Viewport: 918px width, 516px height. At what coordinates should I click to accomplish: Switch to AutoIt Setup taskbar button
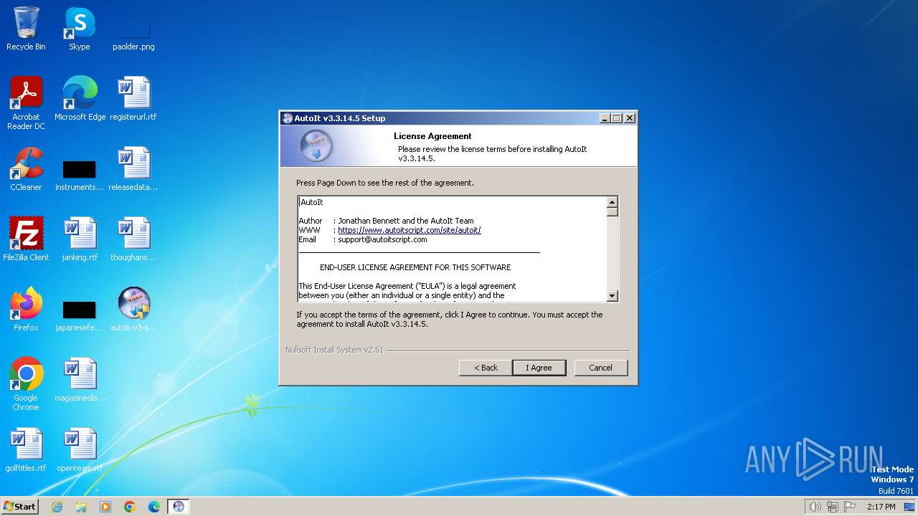point(179,507)
